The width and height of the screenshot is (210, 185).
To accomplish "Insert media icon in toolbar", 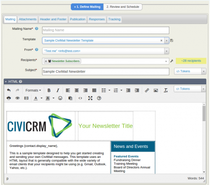I will [26, 98].
